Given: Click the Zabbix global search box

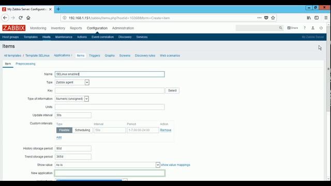Looking at the screenshot, I should tap(258, 28).
